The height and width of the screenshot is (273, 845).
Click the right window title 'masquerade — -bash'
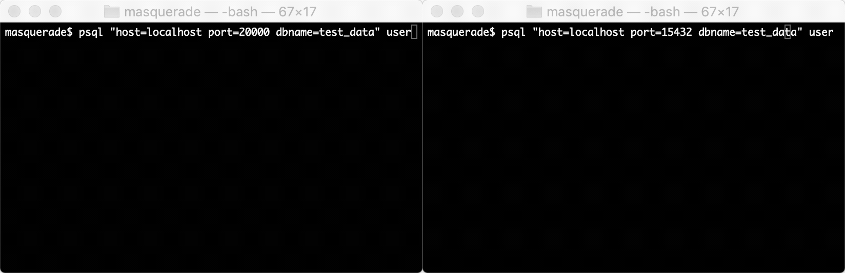(613, 12)
